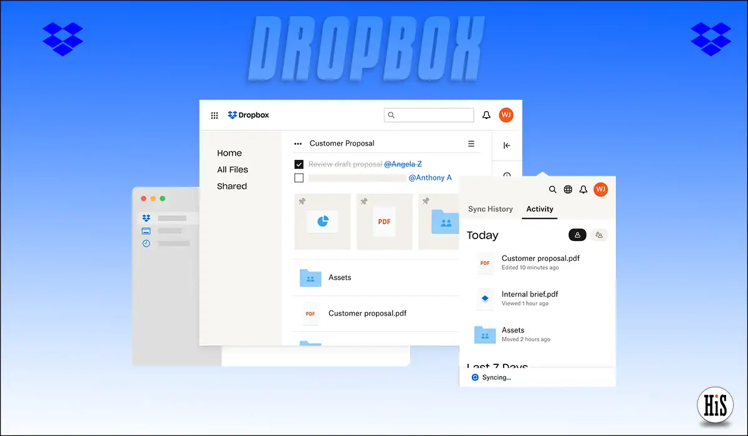
Task: Select the clock Recents icon in Finder sidebar
Action: click(x=146, y=244)
